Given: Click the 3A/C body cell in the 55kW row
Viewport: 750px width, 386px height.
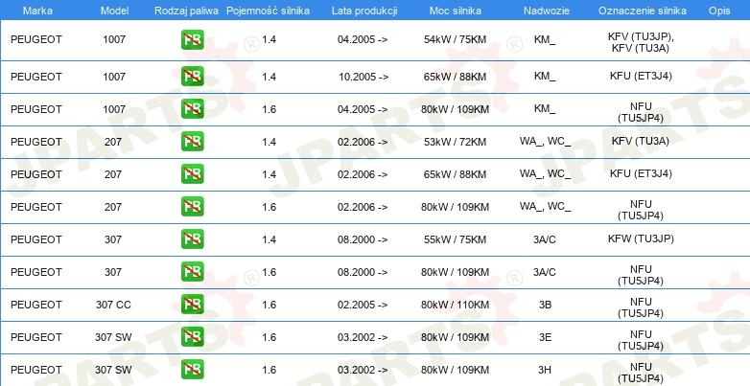Looking at the screenshot, I should [x=545, y=239].
